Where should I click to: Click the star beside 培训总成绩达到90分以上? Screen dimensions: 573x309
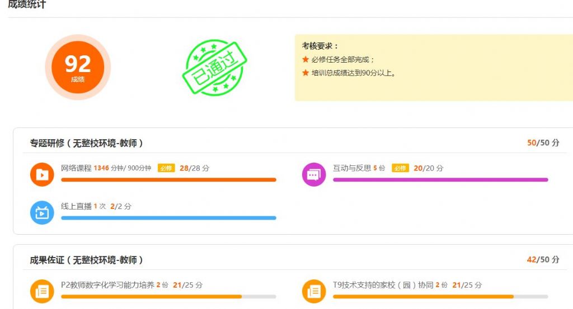pos(306,73)
